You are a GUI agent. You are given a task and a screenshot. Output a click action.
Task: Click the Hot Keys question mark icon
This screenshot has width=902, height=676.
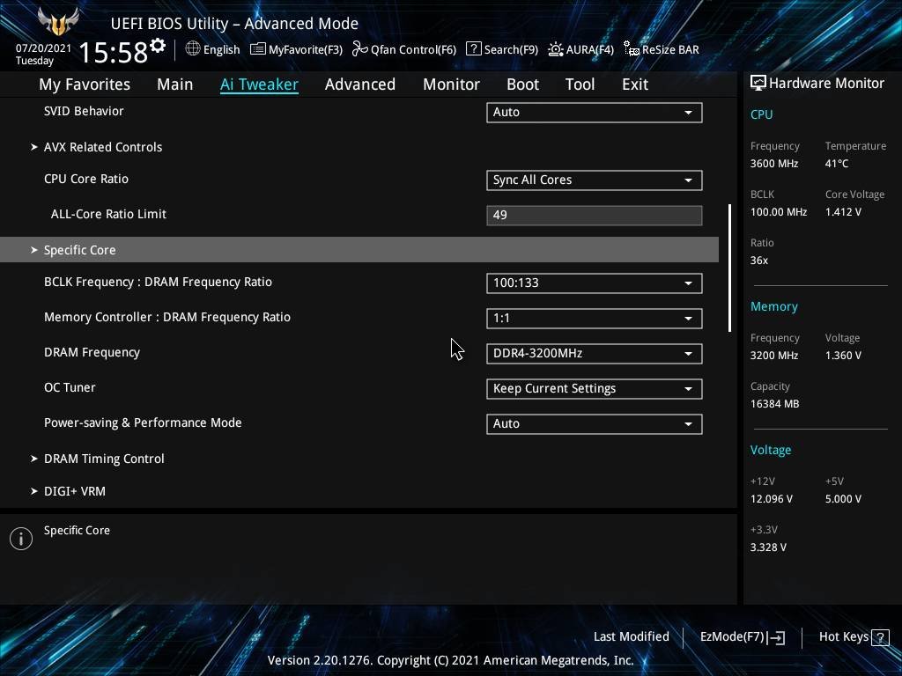coord(879,637)
